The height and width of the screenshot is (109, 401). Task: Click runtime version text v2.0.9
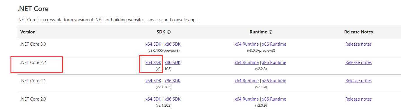[261, 106]
